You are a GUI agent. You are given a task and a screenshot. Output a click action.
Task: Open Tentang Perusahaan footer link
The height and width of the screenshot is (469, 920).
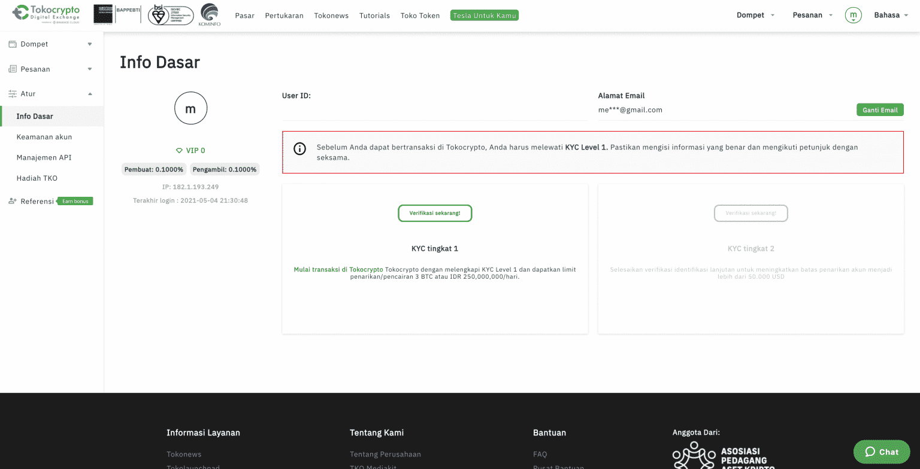coord(385,454)
